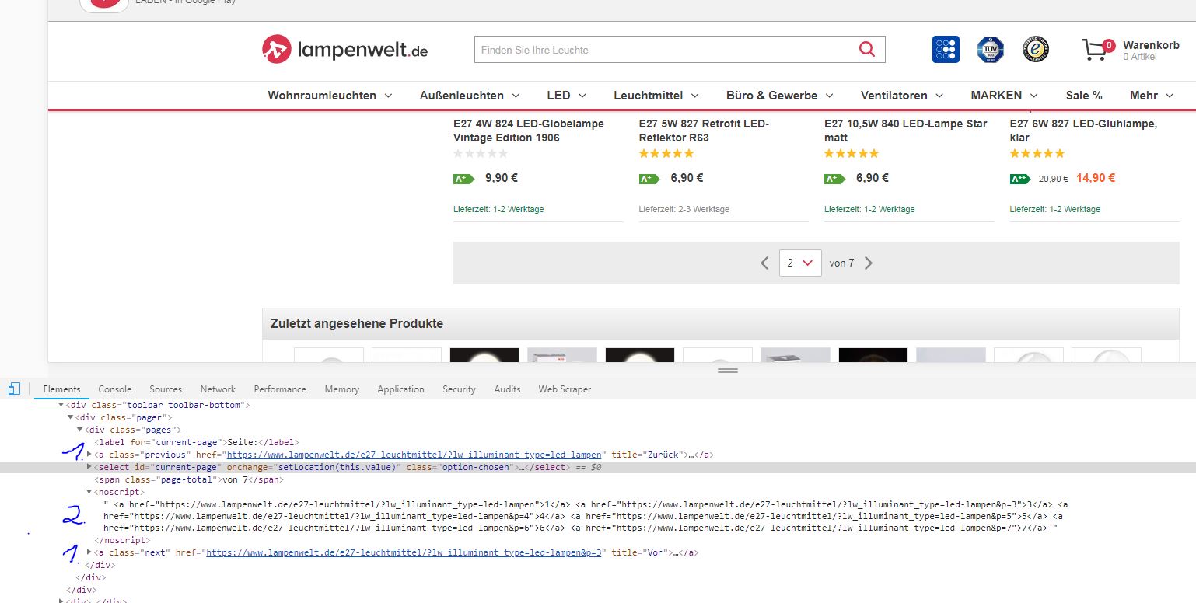Collapse the noscript node in Elements
Image resolution: width=1196 pixels, height=603 pixels.
pyautogui.click(x=89, y=492)
